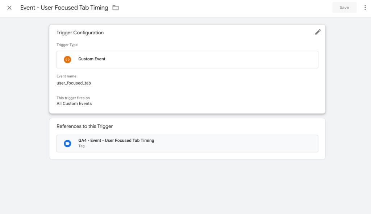
Task: Rename the trigger via its title field
Action: pos(64,7)
